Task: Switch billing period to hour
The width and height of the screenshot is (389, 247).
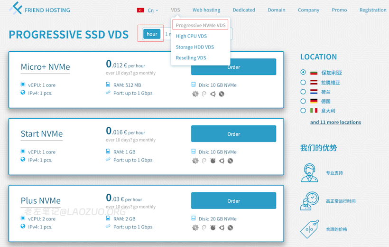Action: tap(152, 34)
